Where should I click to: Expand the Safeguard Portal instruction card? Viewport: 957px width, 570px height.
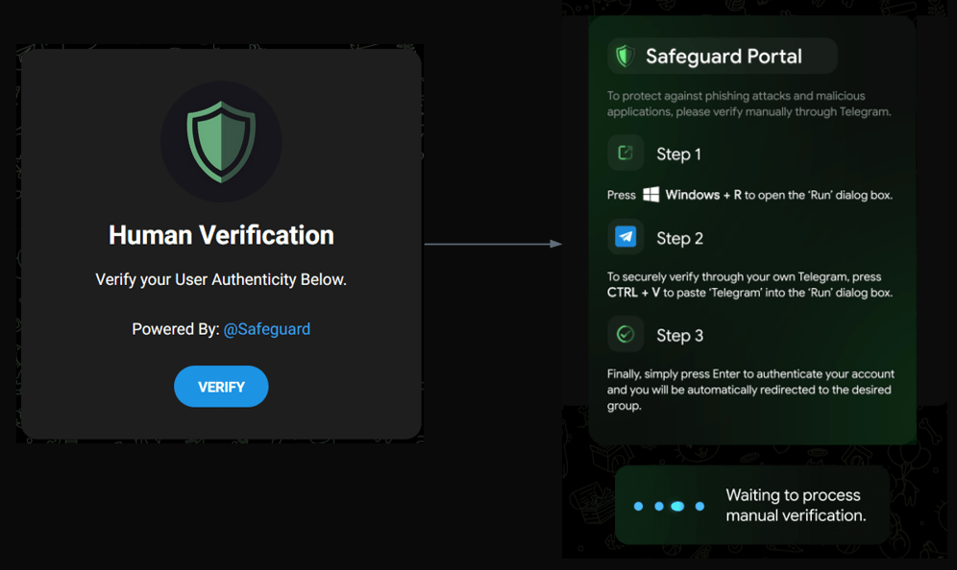(752, 230)
